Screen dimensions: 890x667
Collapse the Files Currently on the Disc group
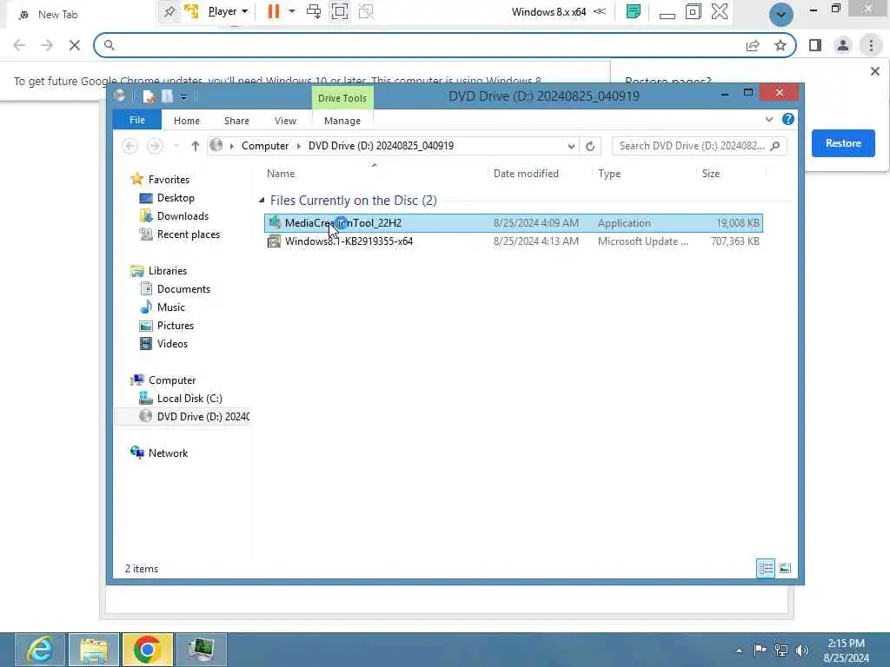click(262, 201)
